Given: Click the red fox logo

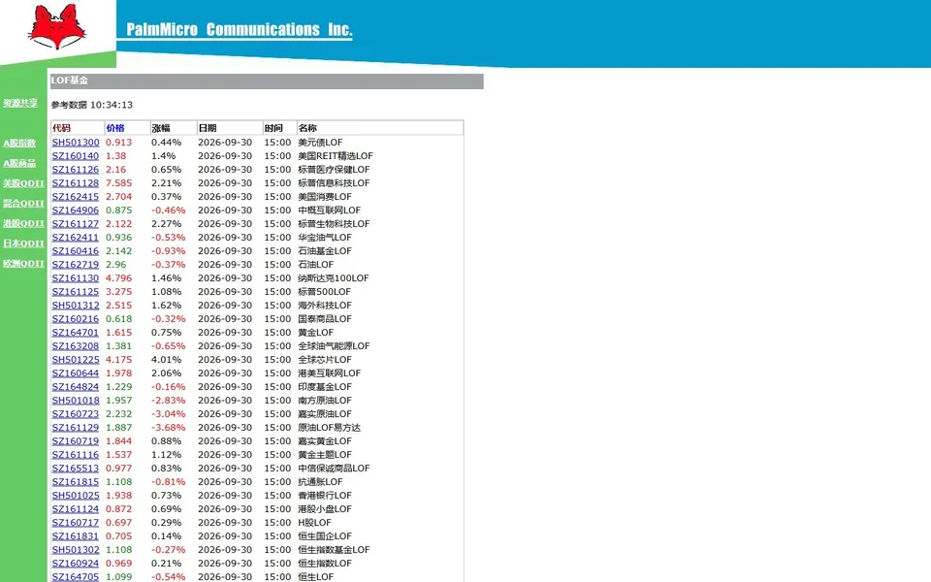Looking at the screenshot, I should tap(57, 27).
